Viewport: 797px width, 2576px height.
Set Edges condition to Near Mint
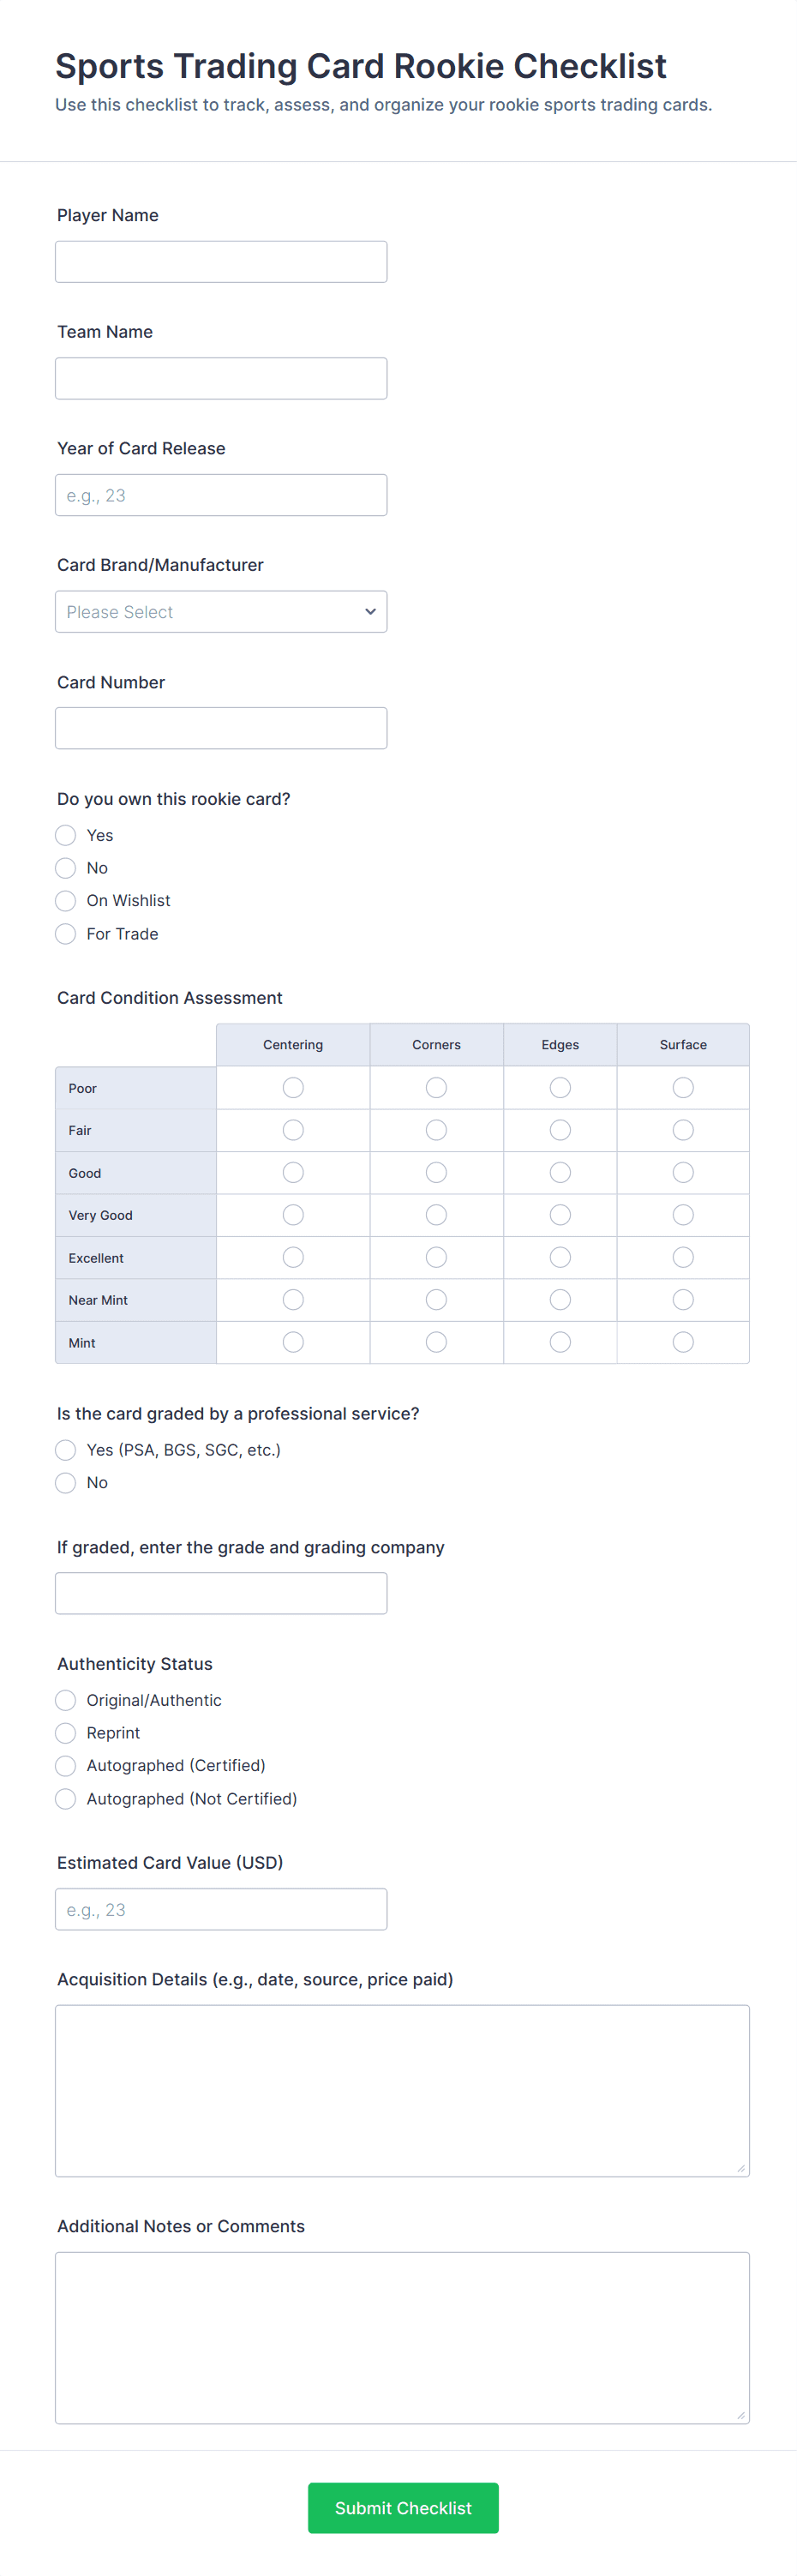coord(560,1300)
